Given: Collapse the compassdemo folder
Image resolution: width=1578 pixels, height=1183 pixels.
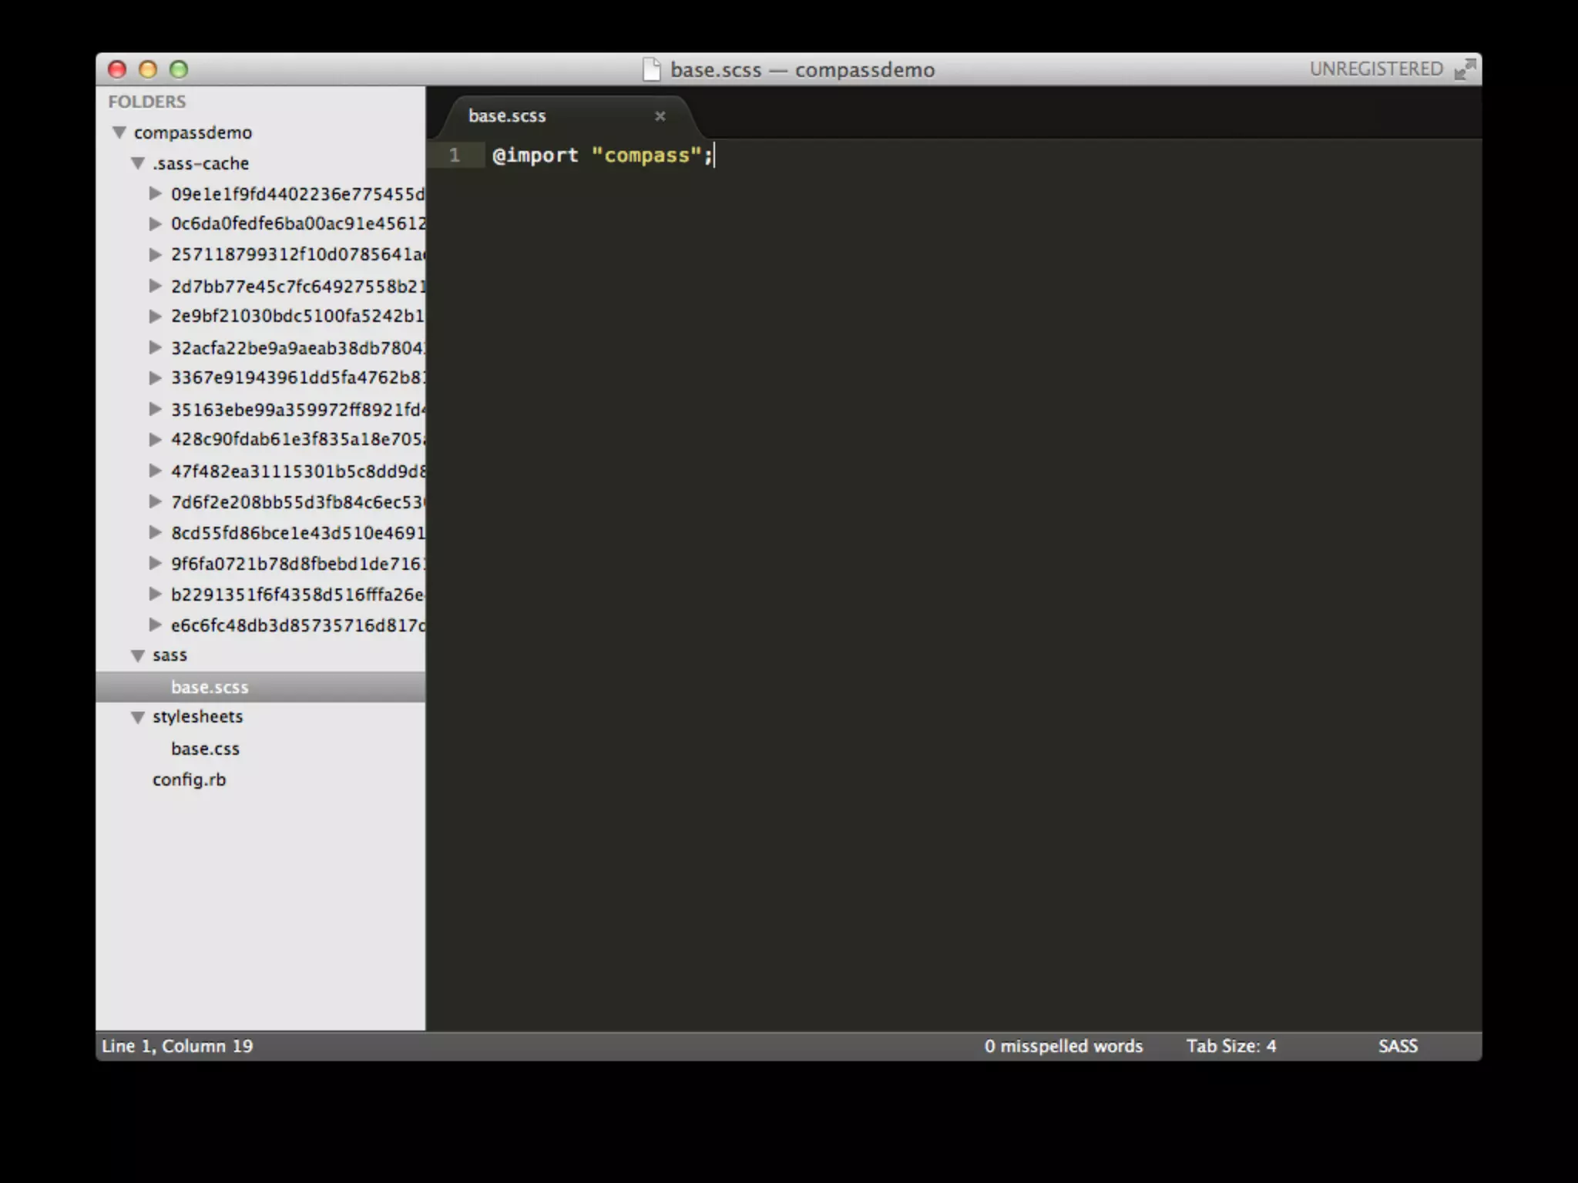Looking at the screenshot, I should 119,132.
